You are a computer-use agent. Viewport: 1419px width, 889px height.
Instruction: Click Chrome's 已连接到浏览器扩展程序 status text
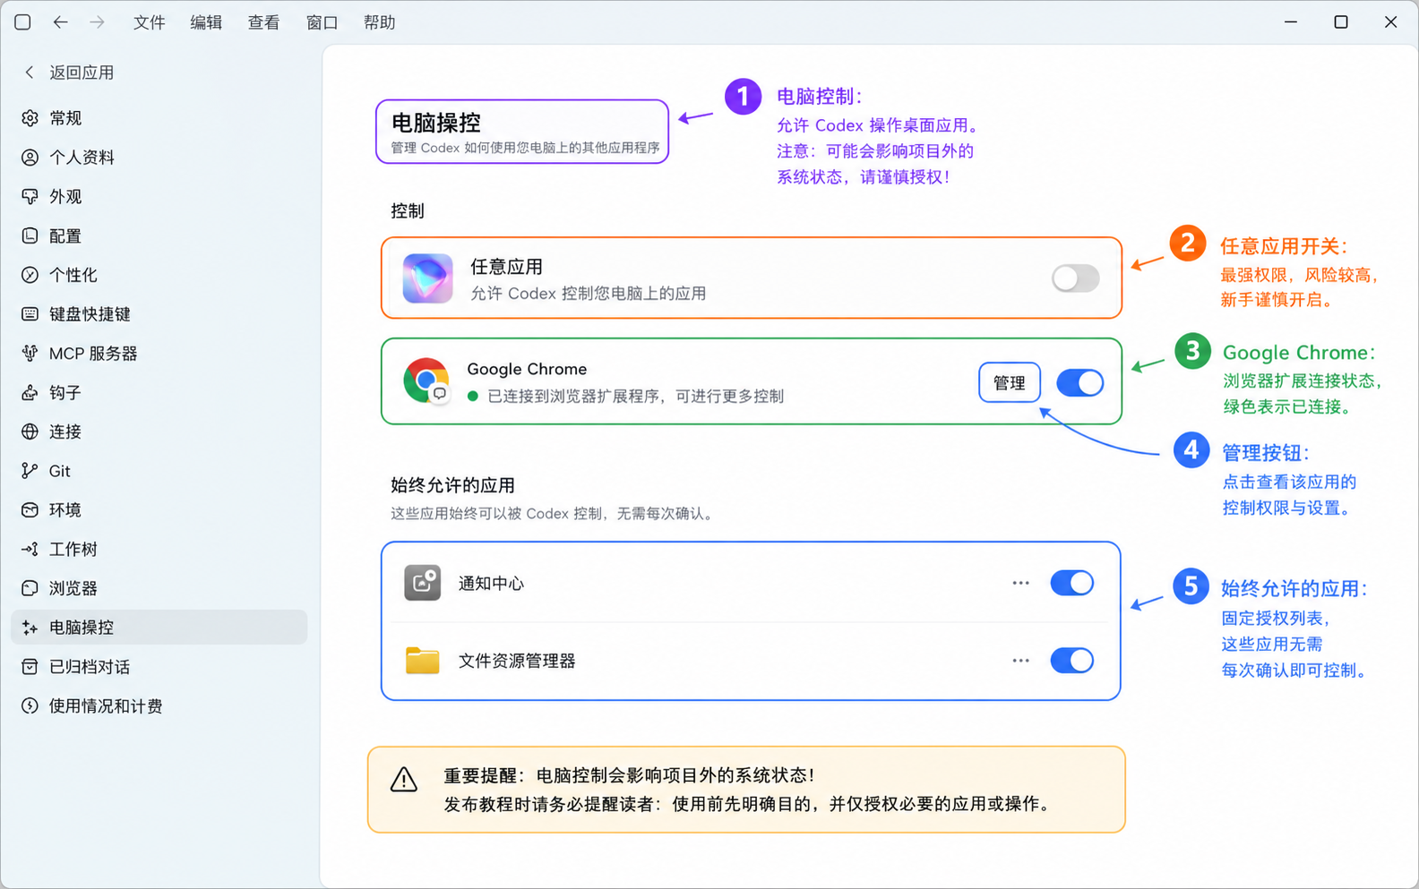click(635, 396)
